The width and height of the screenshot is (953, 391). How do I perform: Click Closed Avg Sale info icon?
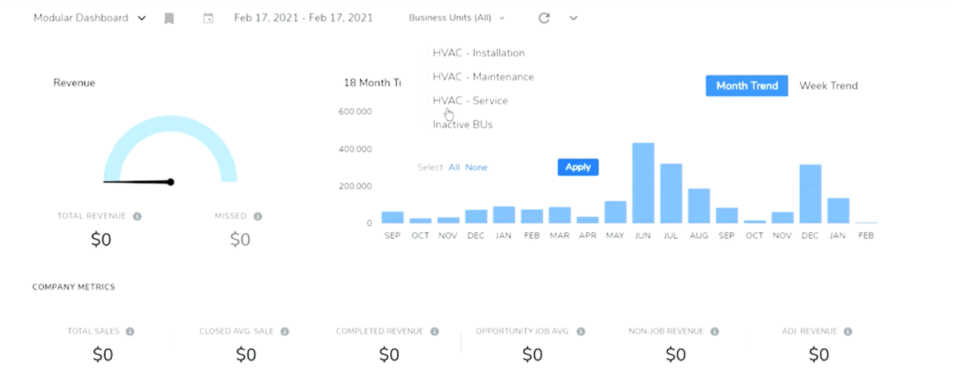coord(285,332)
